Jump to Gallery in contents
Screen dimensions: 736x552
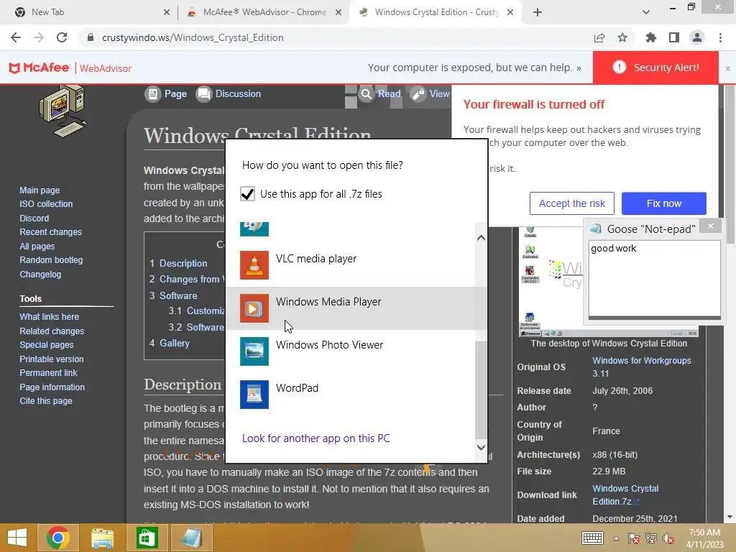point(175,343)
